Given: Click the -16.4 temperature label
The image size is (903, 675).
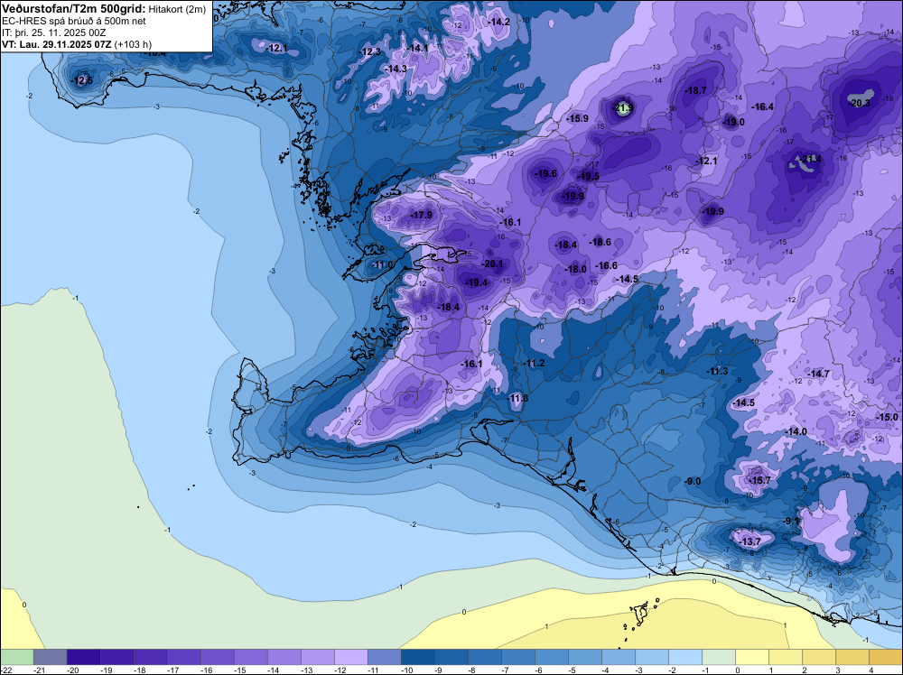Looking at the screenshot, I should coord(762,106).
